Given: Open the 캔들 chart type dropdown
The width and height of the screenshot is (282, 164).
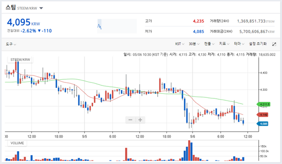Looking at the screenshot, I should point(209,44).
